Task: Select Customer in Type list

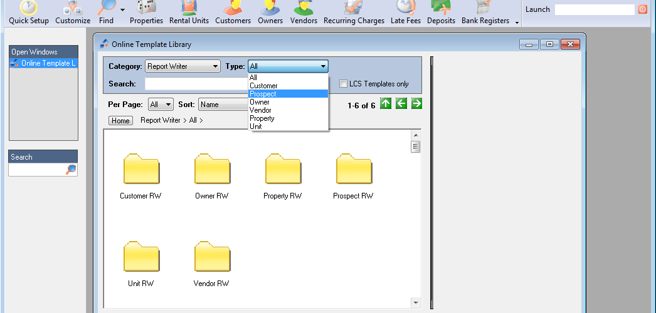Action: click(x=288, y=86)
